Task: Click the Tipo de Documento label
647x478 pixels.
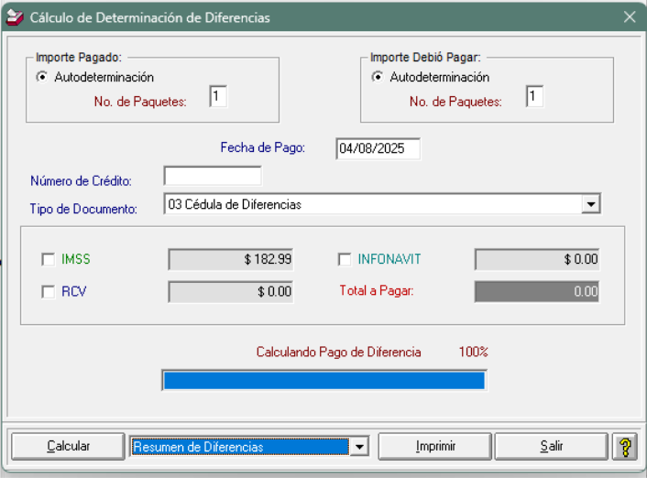Action: (x=83, y=209)
